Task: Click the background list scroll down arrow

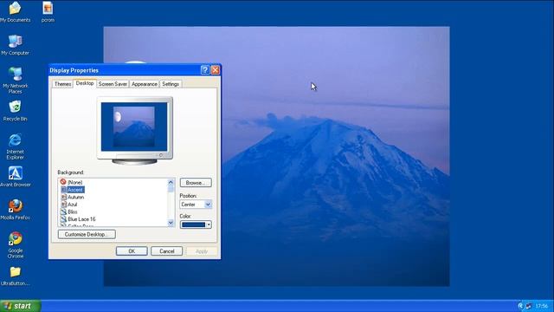Action: (171, 223)
